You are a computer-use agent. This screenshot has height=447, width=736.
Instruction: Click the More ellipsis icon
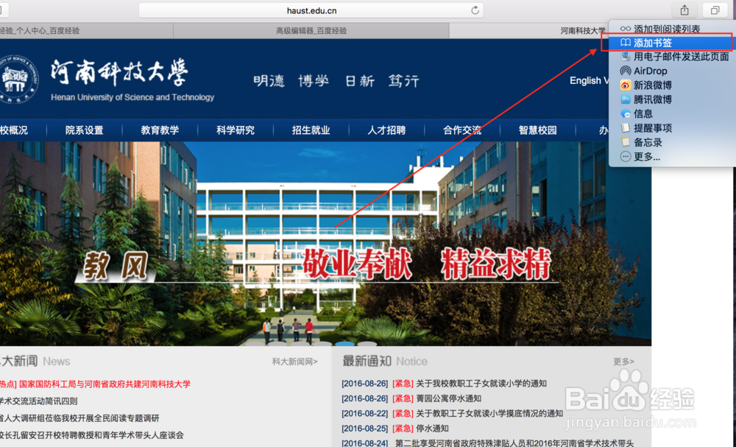(x=625, y=156)
